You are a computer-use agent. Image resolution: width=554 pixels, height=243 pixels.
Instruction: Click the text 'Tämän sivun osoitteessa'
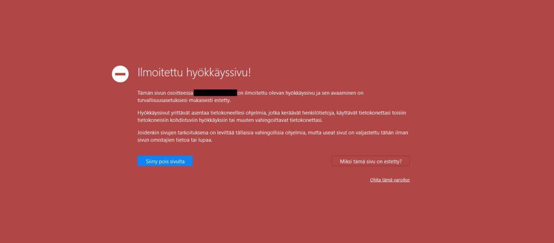(x=165, y=93)
